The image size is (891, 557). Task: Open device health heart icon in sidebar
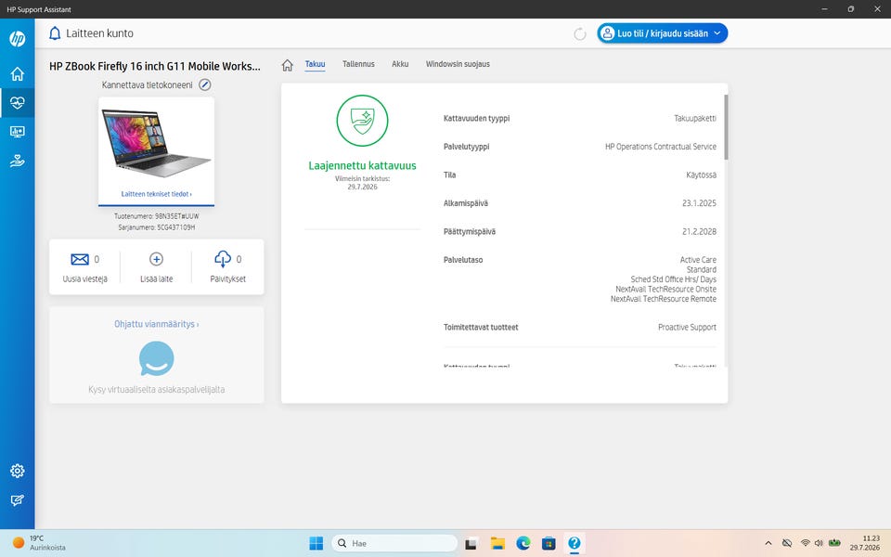17,103
